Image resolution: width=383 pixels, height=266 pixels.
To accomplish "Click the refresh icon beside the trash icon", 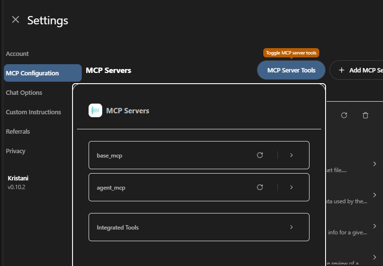I will [x=344, y=115].
